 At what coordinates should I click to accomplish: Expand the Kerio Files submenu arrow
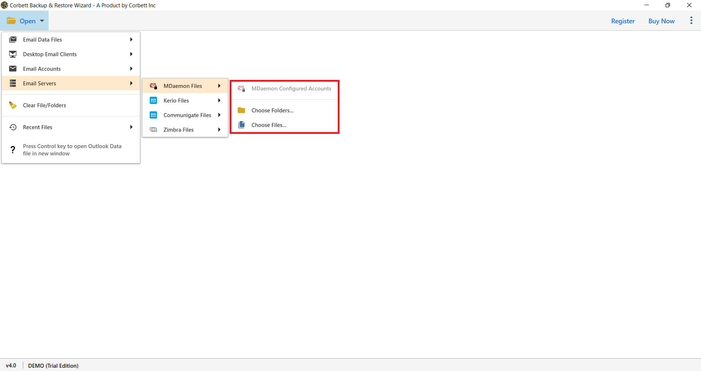click(x=219, y=100)
